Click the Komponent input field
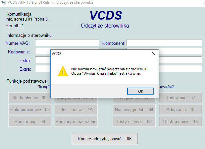Viewport: 205px width, 149px height. (x=164, y=42)
